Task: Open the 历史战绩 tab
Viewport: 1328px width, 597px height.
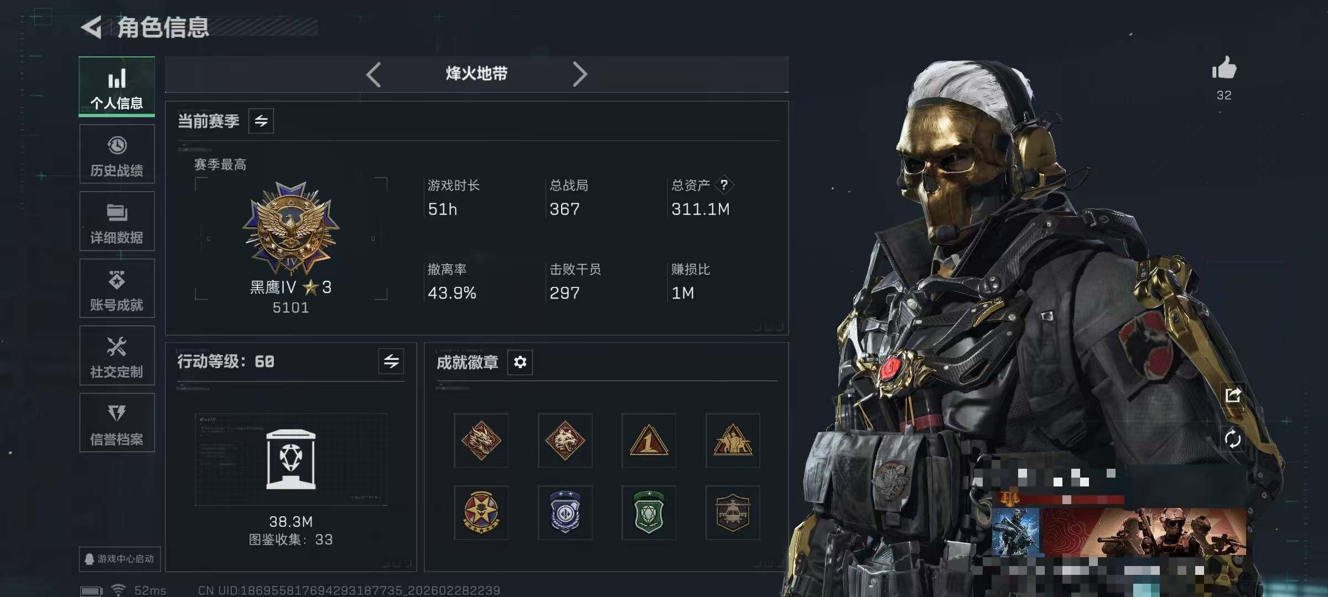Action: [117, 154]
